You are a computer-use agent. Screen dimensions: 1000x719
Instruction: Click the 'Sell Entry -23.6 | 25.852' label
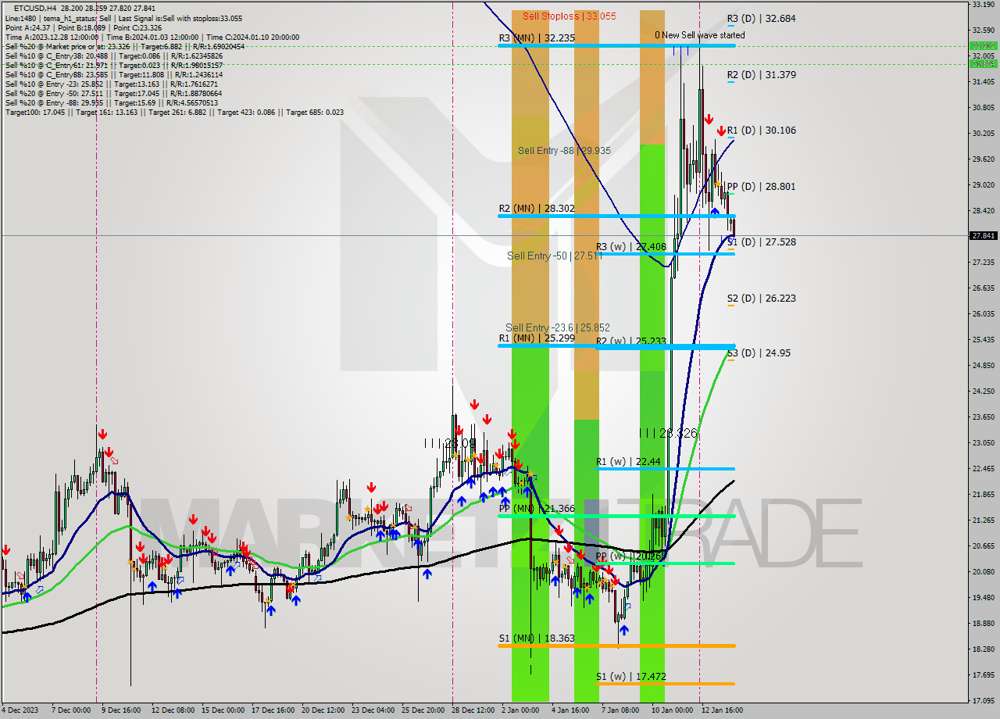click(x=558, y=327)
